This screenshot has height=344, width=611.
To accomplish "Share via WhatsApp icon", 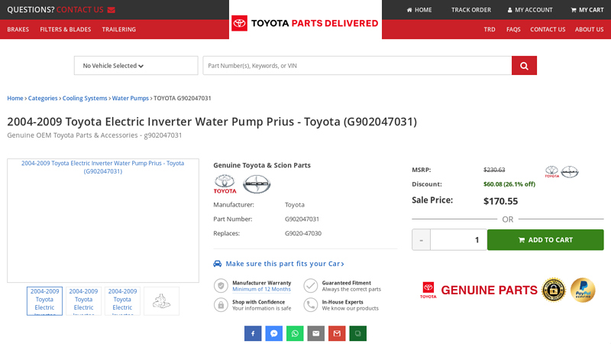I will [295, 333].
